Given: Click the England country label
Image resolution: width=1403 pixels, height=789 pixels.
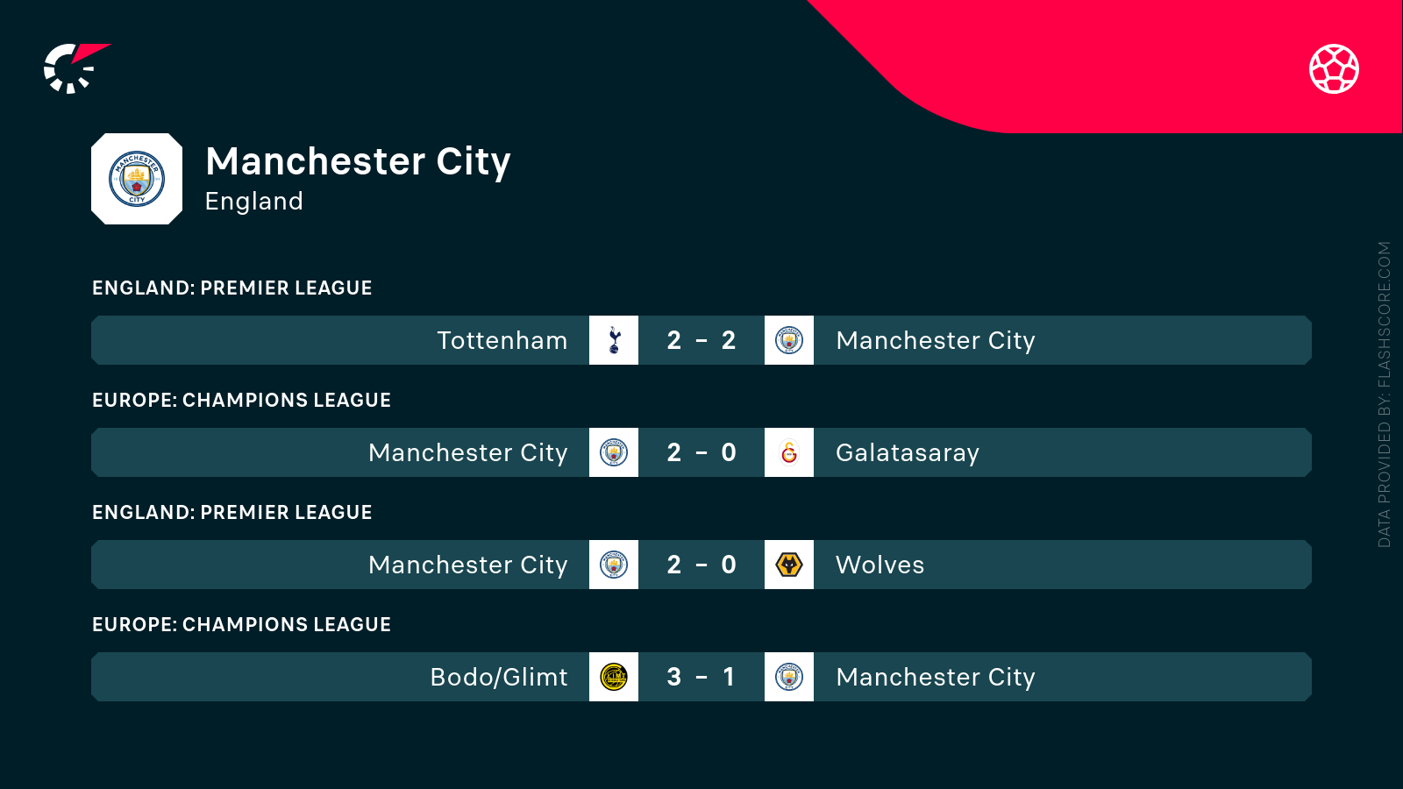Looking at the screenshot, I should [x=253, y=202].
